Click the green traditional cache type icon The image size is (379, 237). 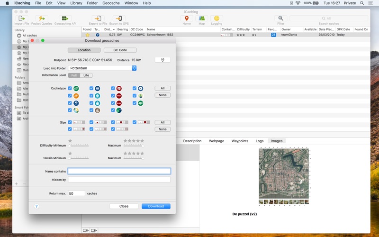(x=76, y=89)
